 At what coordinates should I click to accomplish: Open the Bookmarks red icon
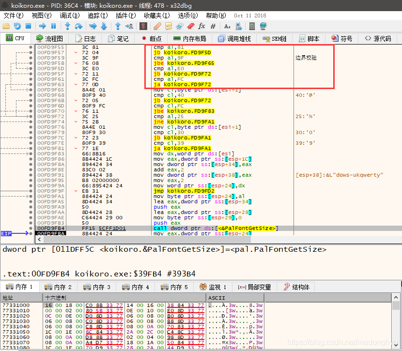pos(191,26)
